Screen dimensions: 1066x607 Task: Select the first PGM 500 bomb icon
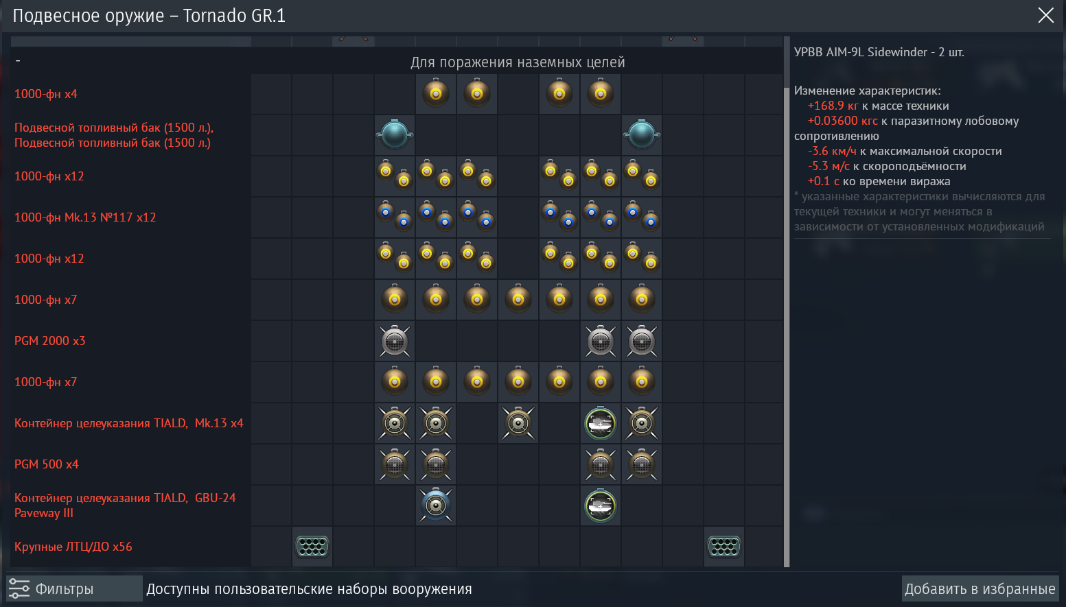(395, 464)
